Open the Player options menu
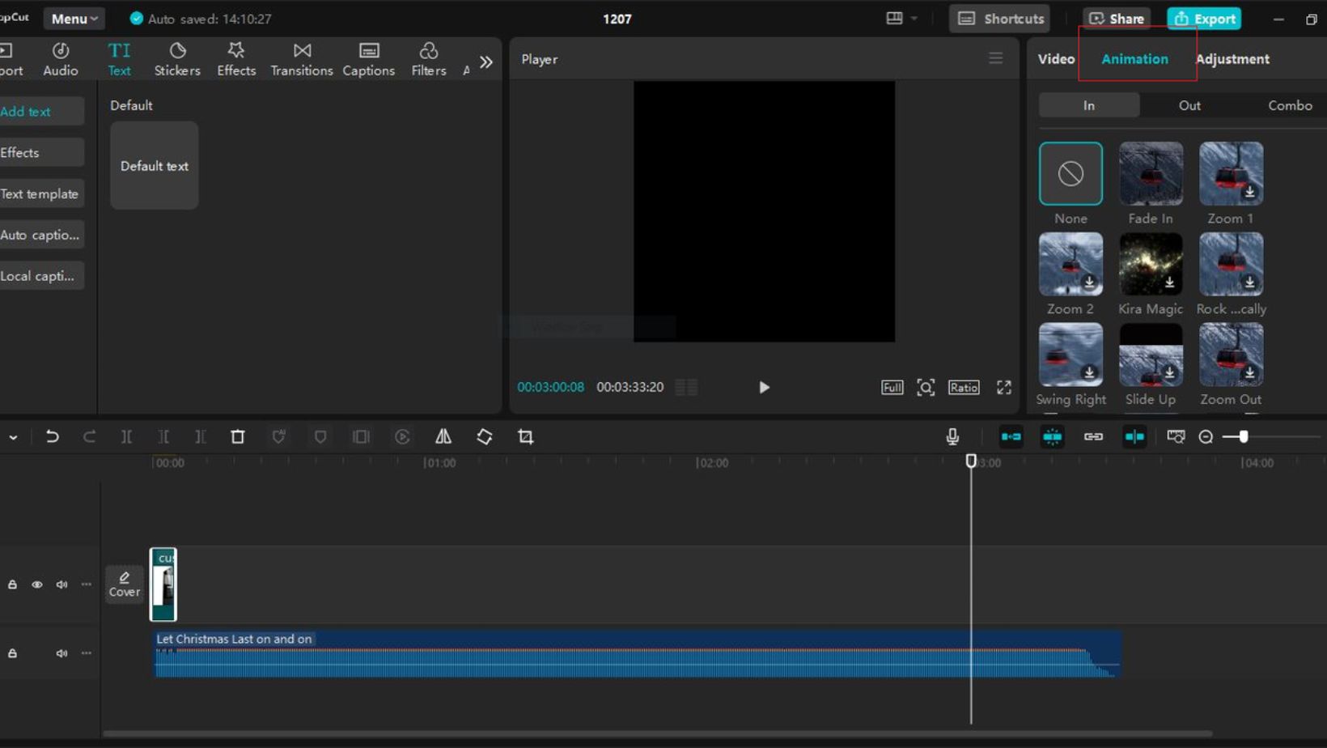This screenshot has width=1327, height=748. (x=996, y=58)
